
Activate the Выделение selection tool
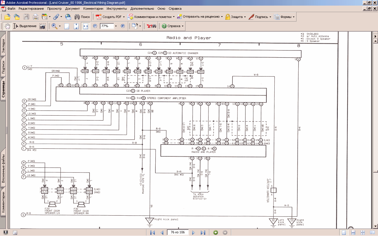[25, 26]
